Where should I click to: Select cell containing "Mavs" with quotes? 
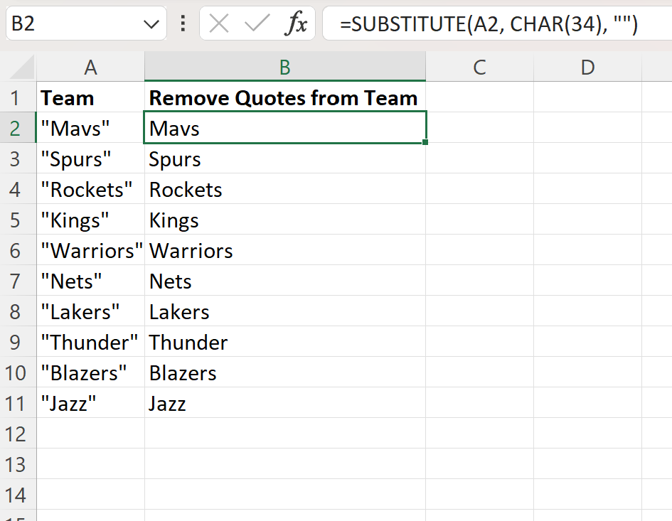point(90,128)
